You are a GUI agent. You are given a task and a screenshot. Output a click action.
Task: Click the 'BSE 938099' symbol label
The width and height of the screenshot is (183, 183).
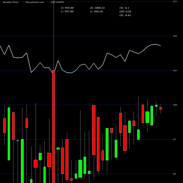point(57,2)
